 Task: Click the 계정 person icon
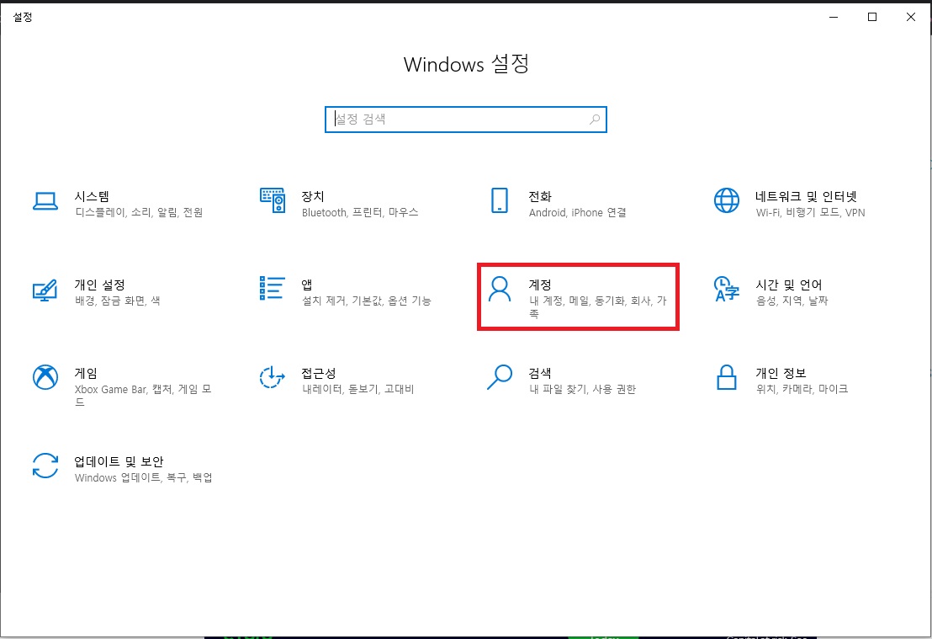[x=500, y=289]
